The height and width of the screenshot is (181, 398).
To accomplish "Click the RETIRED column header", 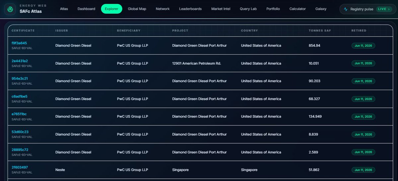I will pyautogui.click(x=359, y=30).
